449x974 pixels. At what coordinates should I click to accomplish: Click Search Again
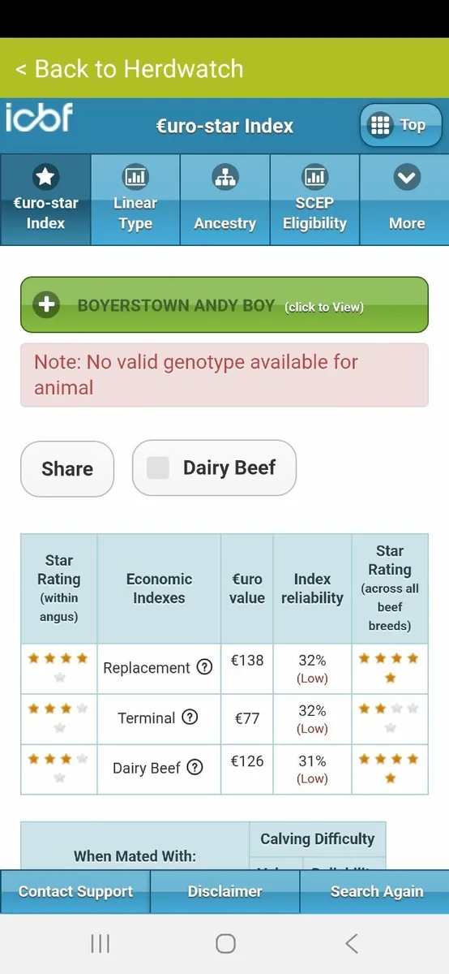[375, 891]
